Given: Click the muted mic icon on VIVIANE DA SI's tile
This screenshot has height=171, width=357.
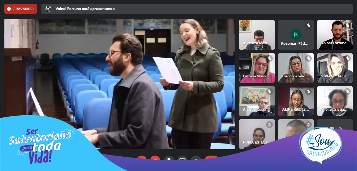Looking at the screenshot, I should click(347, 58).
